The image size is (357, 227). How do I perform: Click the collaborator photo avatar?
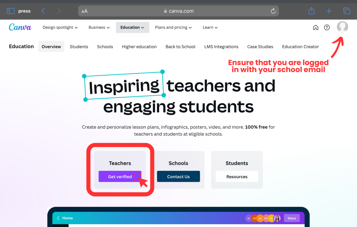277,218
